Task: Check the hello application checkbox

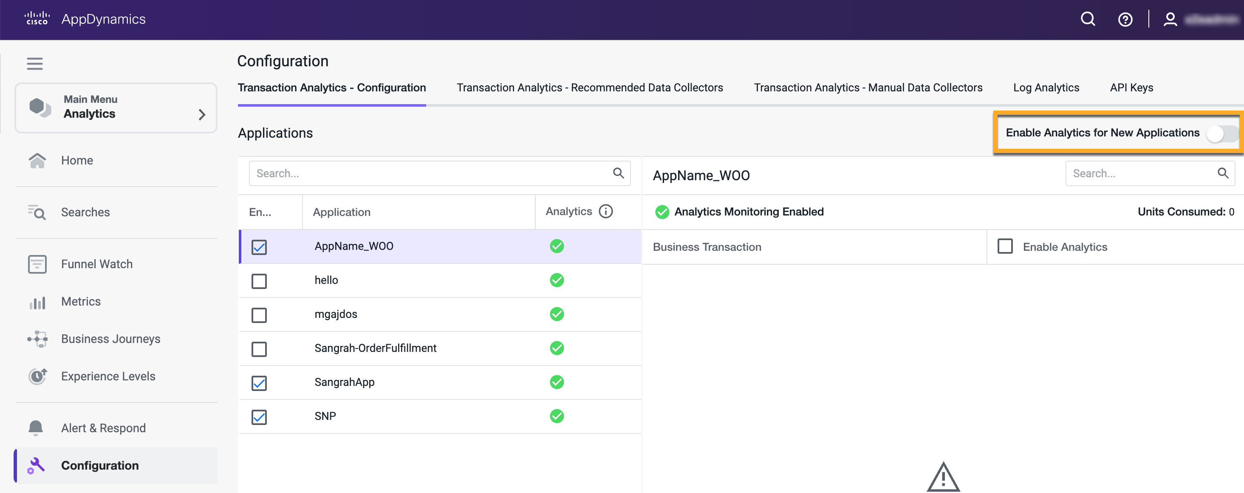Action: [x=259, y=281]
